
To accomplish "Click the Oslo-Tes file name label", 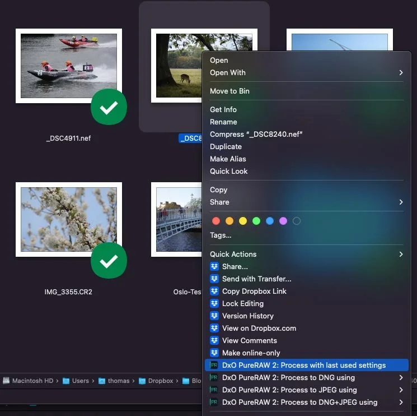I will click(x=187, y=292).
